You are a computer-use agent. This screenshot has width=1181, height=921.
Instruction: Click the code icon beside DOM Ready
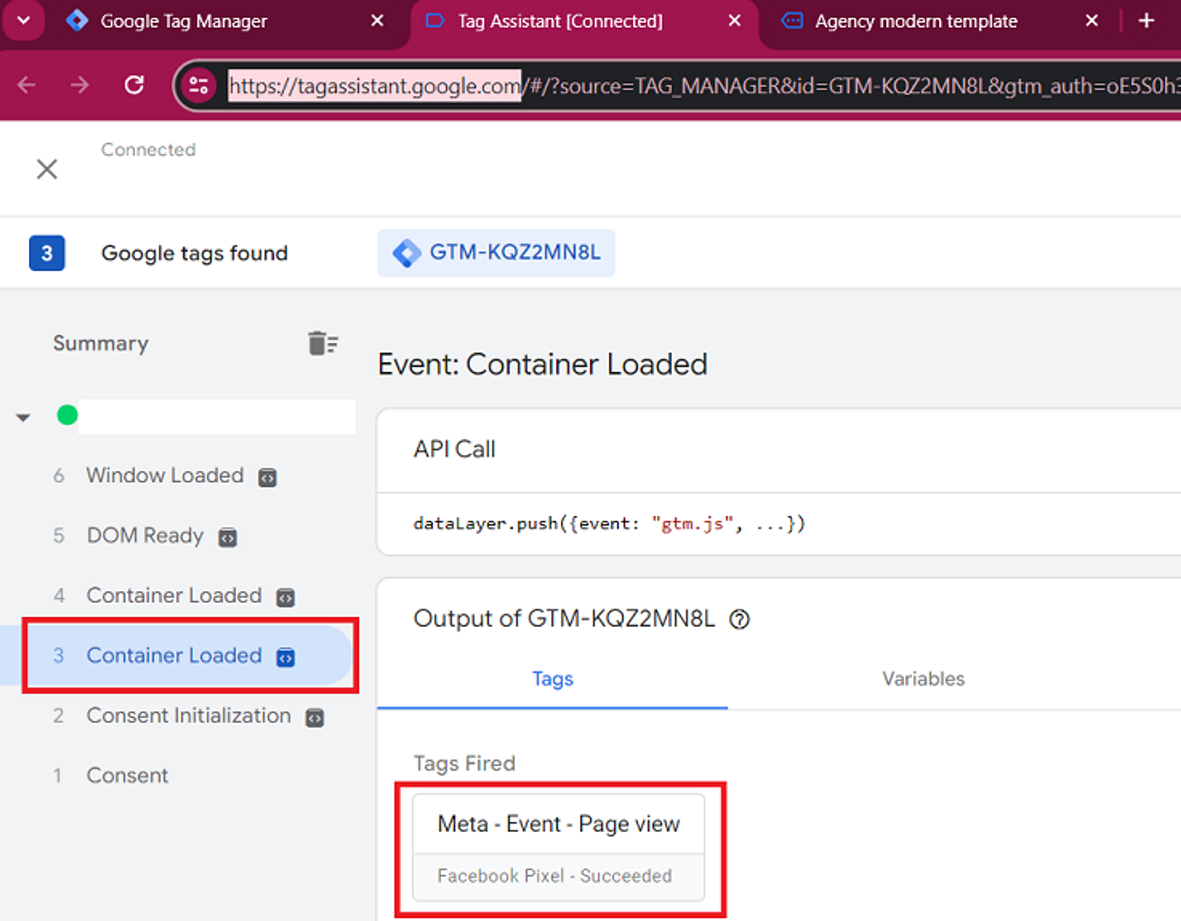[x=227, y=537]
